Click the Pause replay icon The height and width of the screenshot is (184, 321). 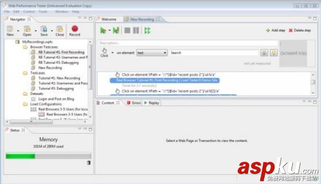coord(136,31)
